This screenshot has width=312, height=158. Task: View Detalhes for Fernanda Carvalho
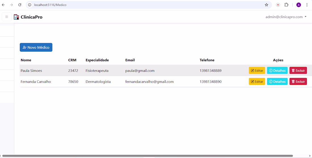(277, 81)
